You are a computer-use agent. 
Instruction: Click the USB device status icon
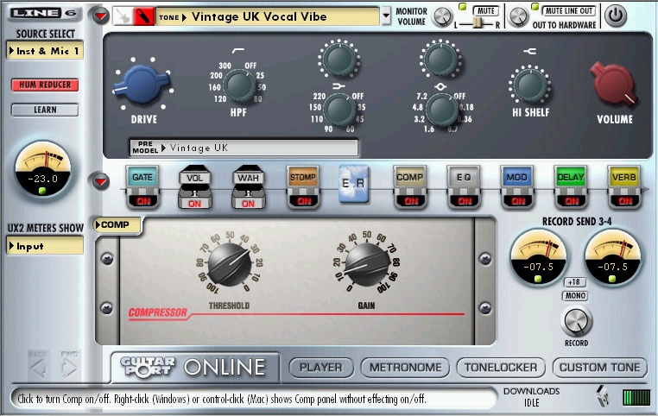pyautogui.click(x=603, y=396)
